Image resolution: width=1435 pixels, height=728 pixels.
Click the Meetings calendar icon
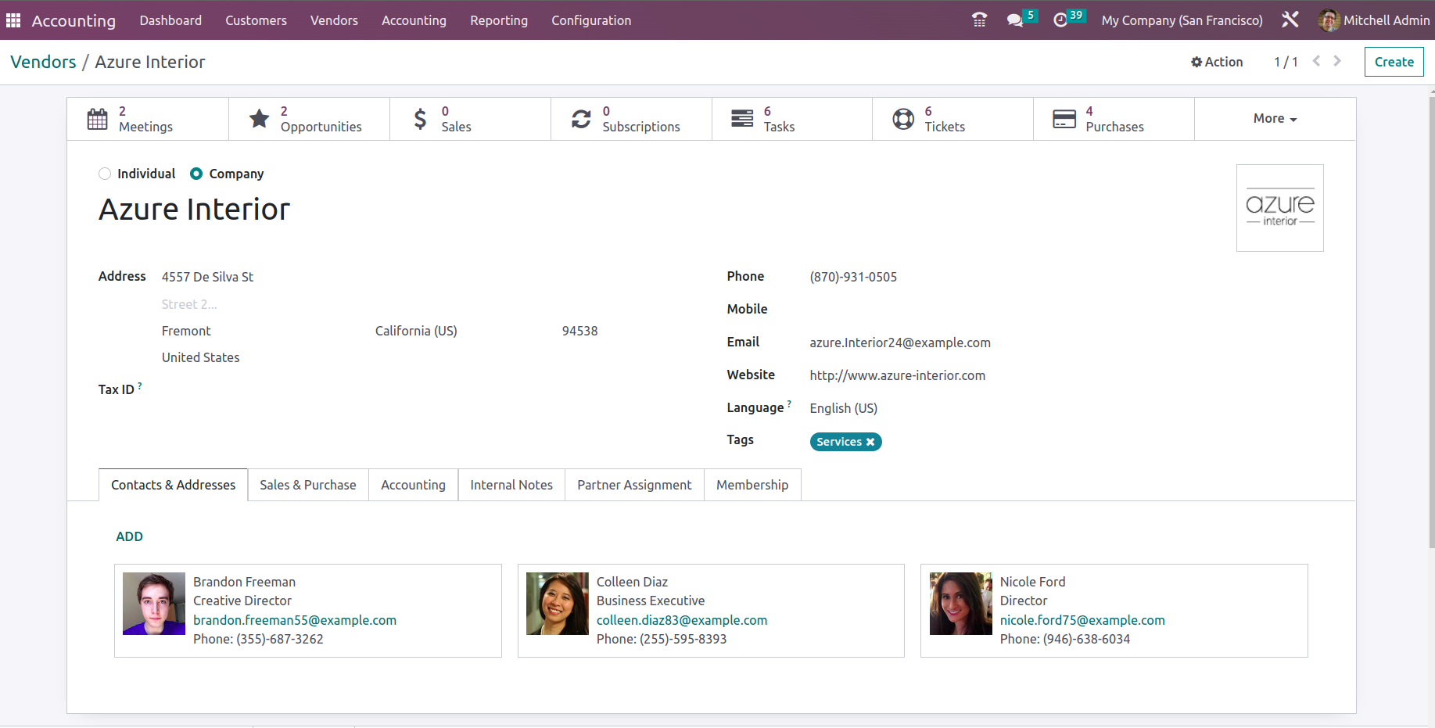pos(98,119)
